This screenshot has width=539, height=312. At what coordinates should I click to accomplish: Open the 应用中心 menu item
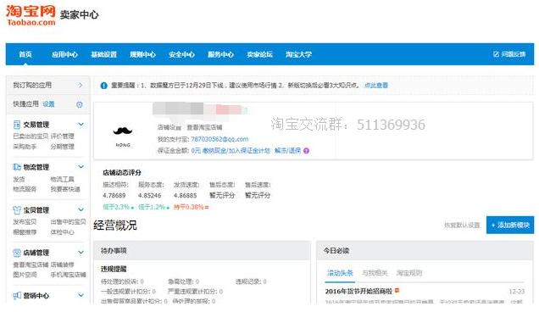pyautogui.click(x=64, y=54)
